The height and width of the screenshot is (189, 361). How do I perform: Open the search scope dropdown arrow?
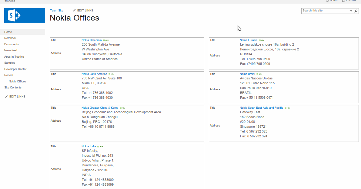[x=351, y=11]
